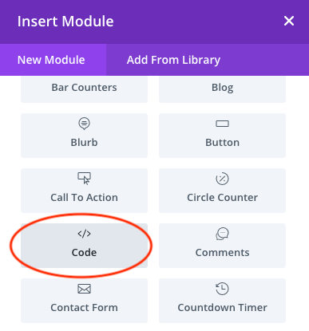This screenshot has width=309, height=331.
Task: Add the Contact Form module label
Action: (84, 308)
